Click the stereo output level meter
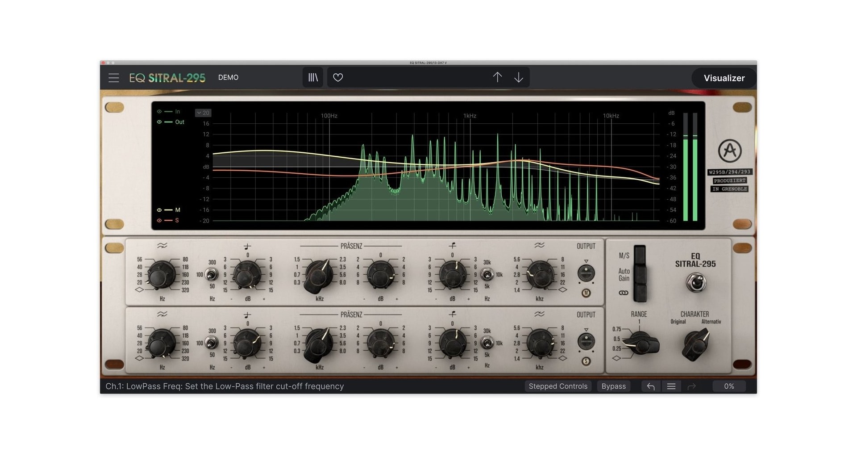Screen dimensions: 857x457 point(690,167)
